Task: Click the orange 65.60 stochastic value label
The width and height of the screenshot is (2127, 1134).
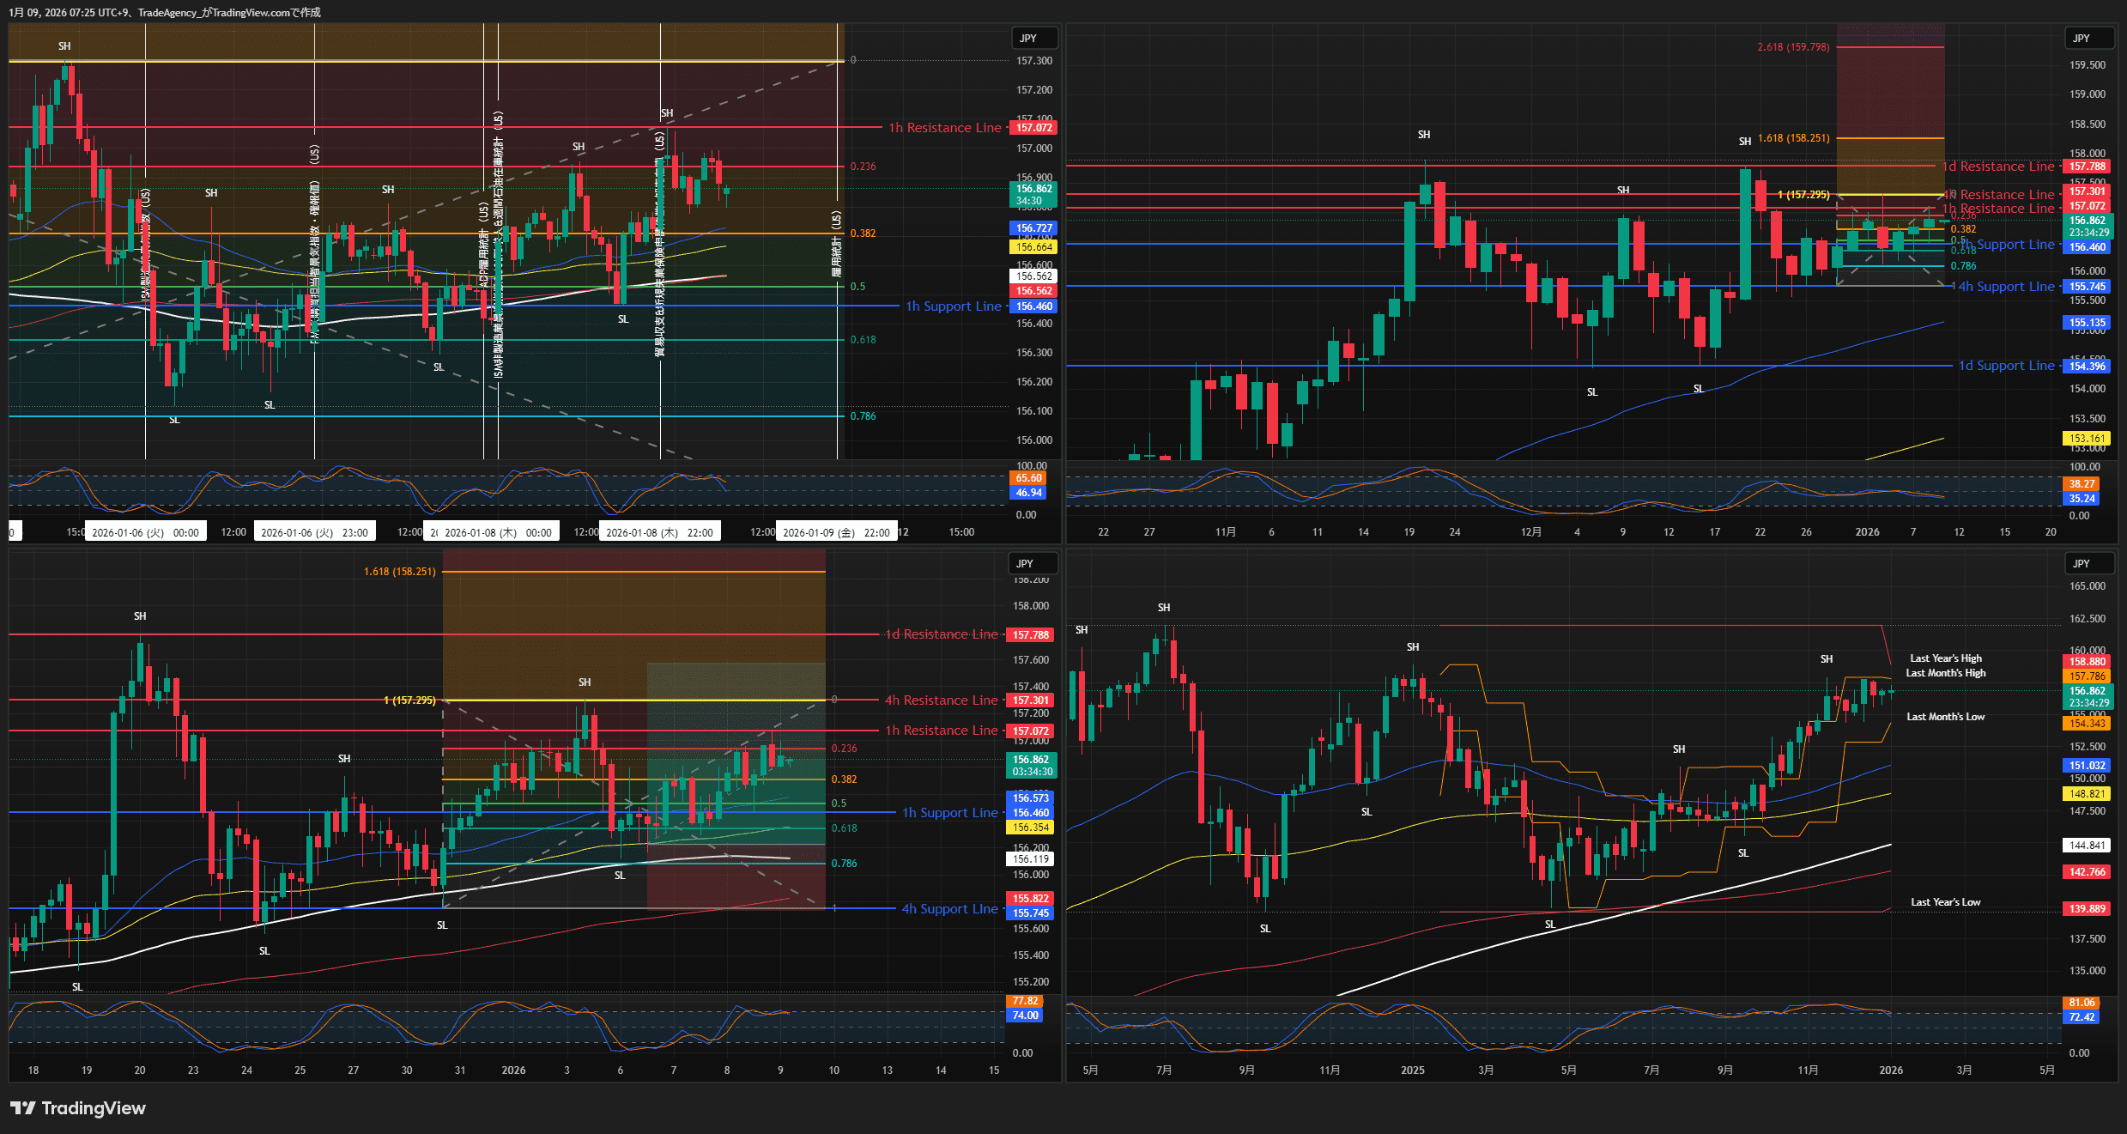Action: point(1028,478)
